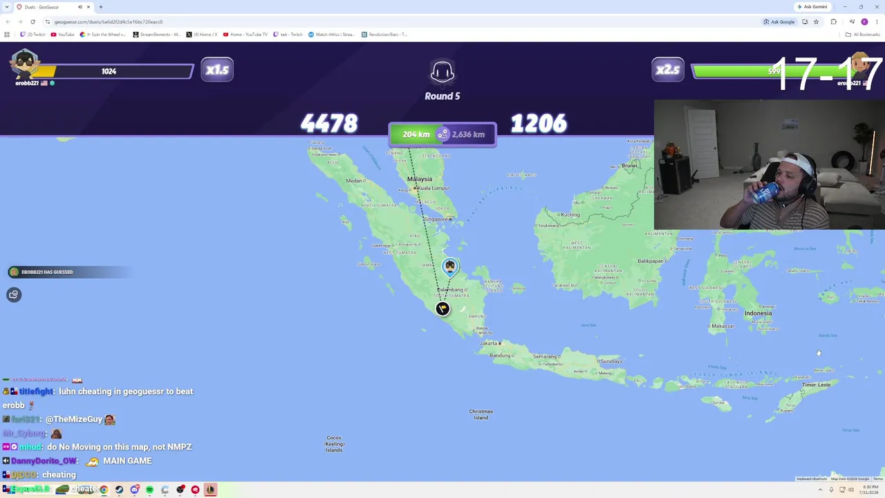The width and height of the screenshot is (885, 498).
Task: View site information for geoguessr.com
Action: click(48, 21)
